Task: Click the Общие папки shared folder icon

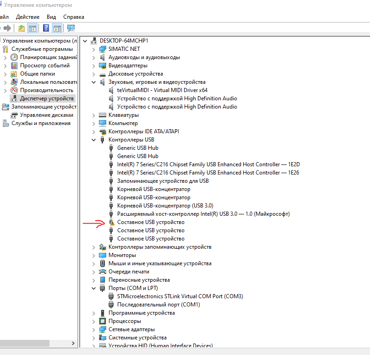Action: coord(14,74)
